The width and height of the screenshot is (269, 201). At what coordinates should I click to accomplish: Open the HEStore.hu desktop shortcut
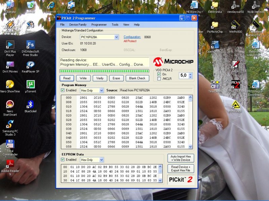[194, 9]
